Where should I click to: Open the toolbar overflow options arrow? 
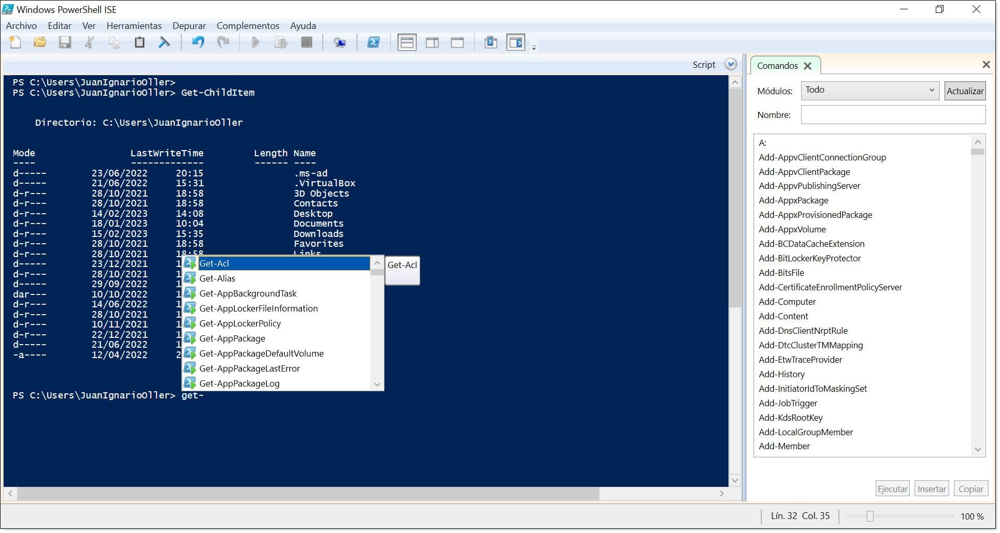(534, 48)
